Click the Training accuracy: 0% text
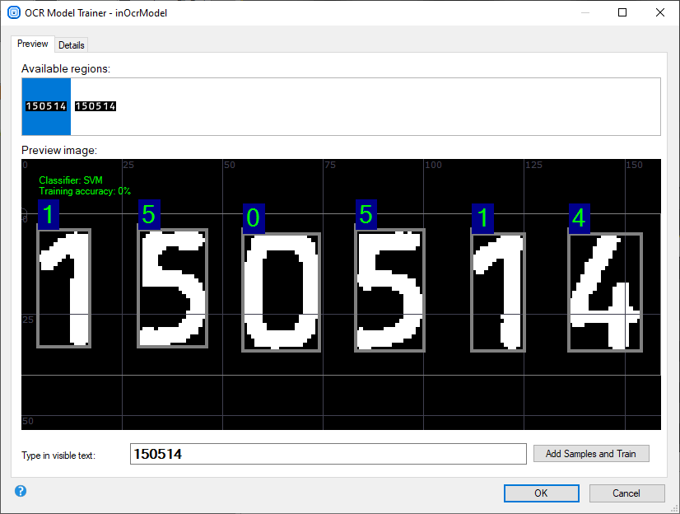Viewport: 680px width, 514px height. click(85, 191)
